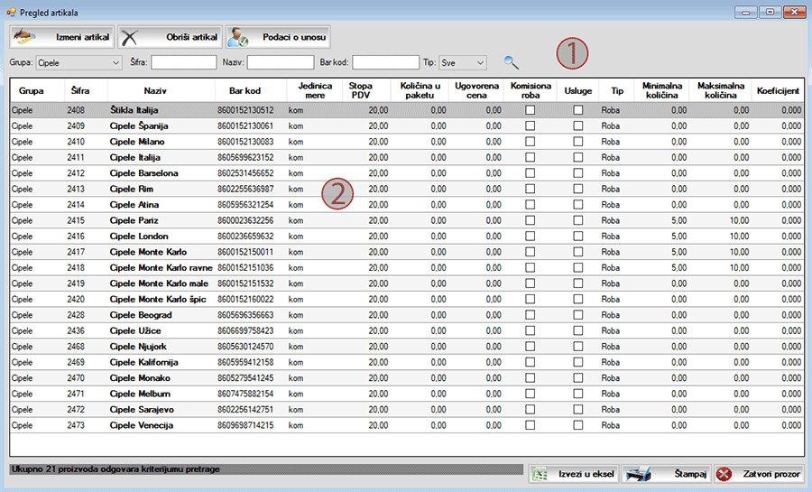Select the Cipele Kalifornija row name

[x=144, y=362]
